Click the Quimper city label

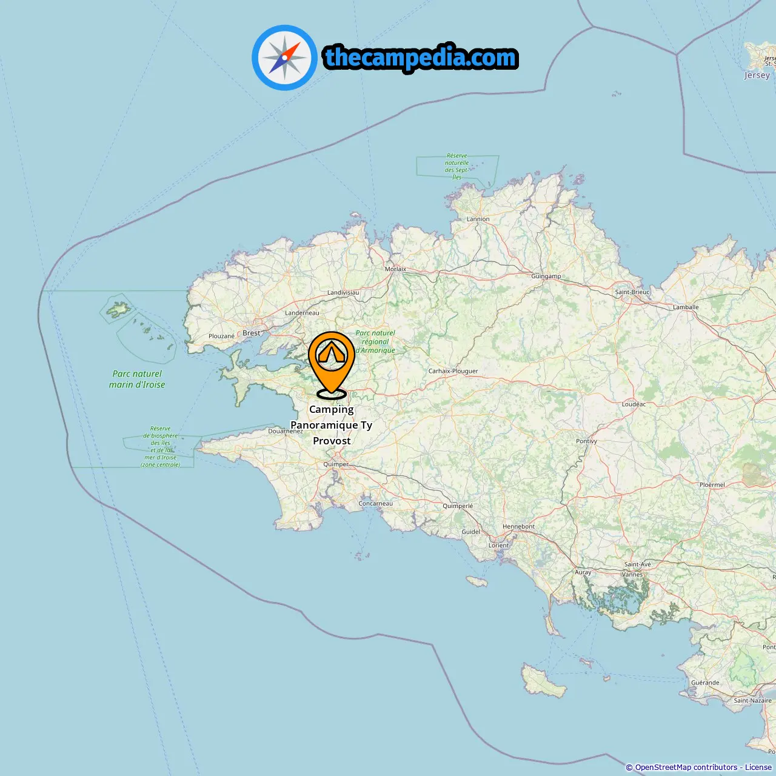point(336,464)
